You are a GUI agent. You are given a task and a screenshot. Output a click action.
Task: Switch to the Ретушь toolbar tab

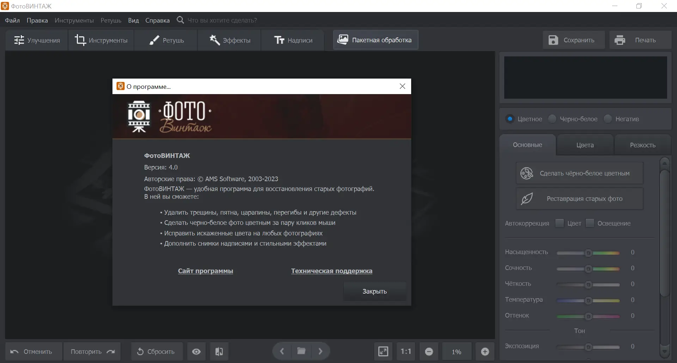166,40
